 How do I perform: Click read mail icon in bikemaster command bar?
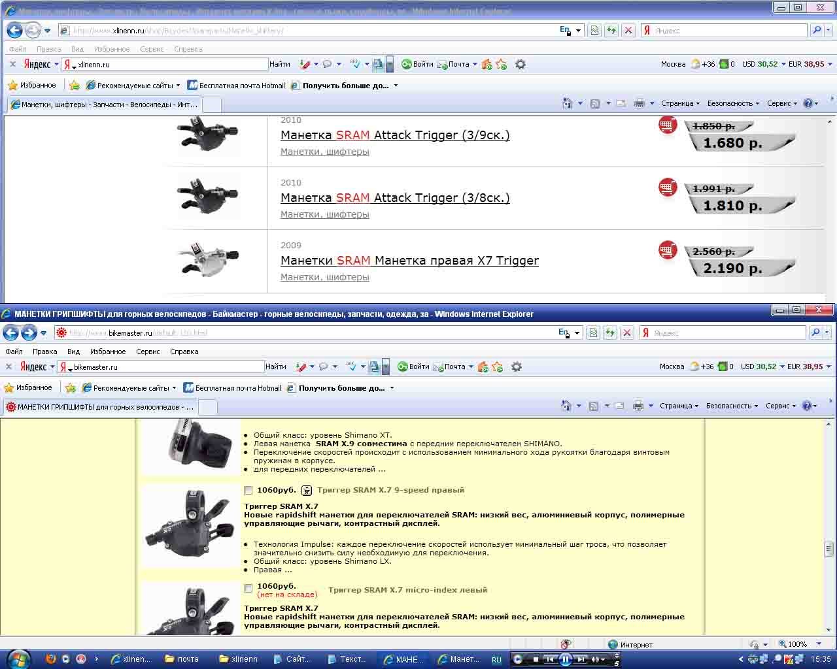(x=620, y=406)
